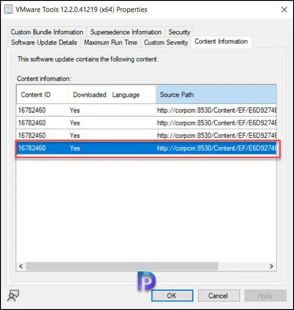294x310 pixels.
Task: Select the Software Update Details tab
Action: (x=44, y=42)
